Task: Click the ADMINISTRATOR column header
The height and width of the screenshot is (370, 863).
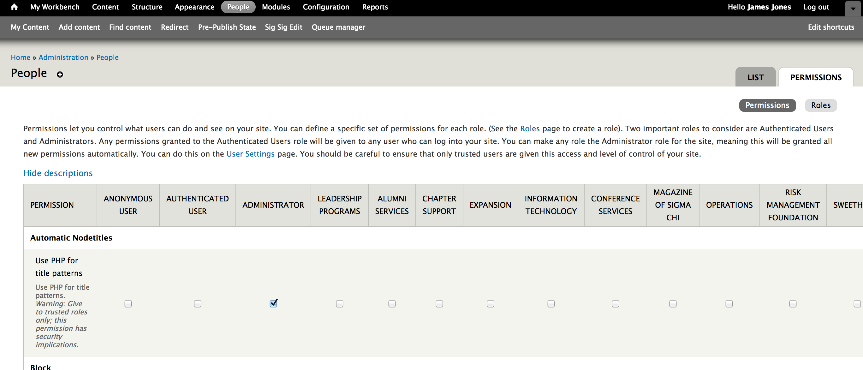Action: click(273, 205)
